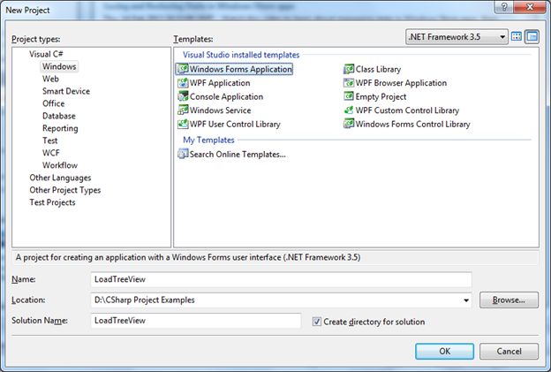This screenshot has width=551, height=372.
Task: Click the Empty Project label text
Action: click(x=381, y=96)
